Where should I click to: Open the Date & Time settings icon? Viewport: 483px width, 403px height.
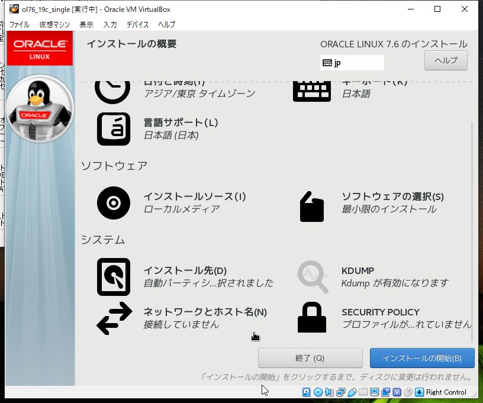pos(113,88)
